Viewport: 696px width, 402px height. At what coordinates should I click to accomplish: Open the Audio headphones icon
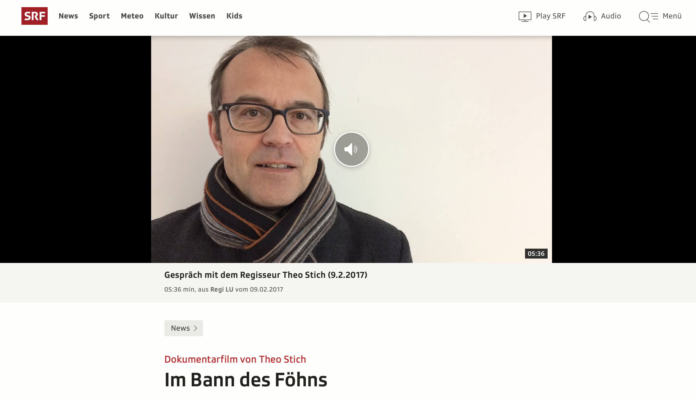point(590,16)
